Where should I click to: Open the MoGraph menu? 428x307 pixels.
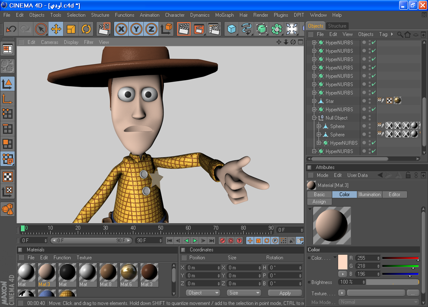224,15
